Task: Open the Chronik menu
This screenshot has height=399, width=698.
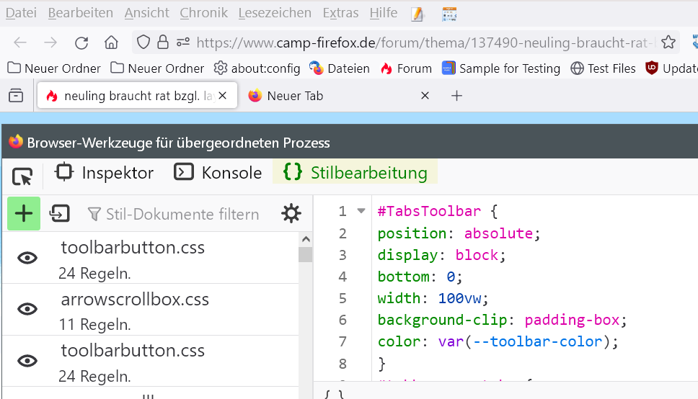Action: (x=204, y=13)
